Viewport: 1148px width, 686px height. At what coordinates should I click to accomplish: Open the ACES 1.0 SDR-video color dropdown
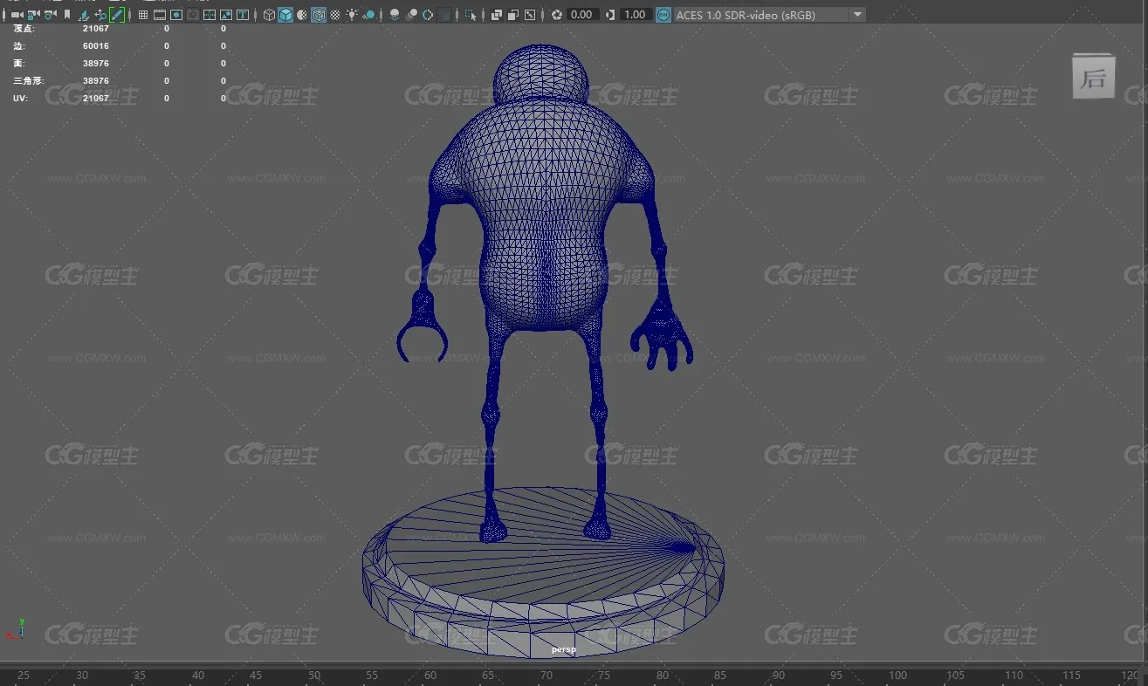pyautogui.click(x=769, y=15)
